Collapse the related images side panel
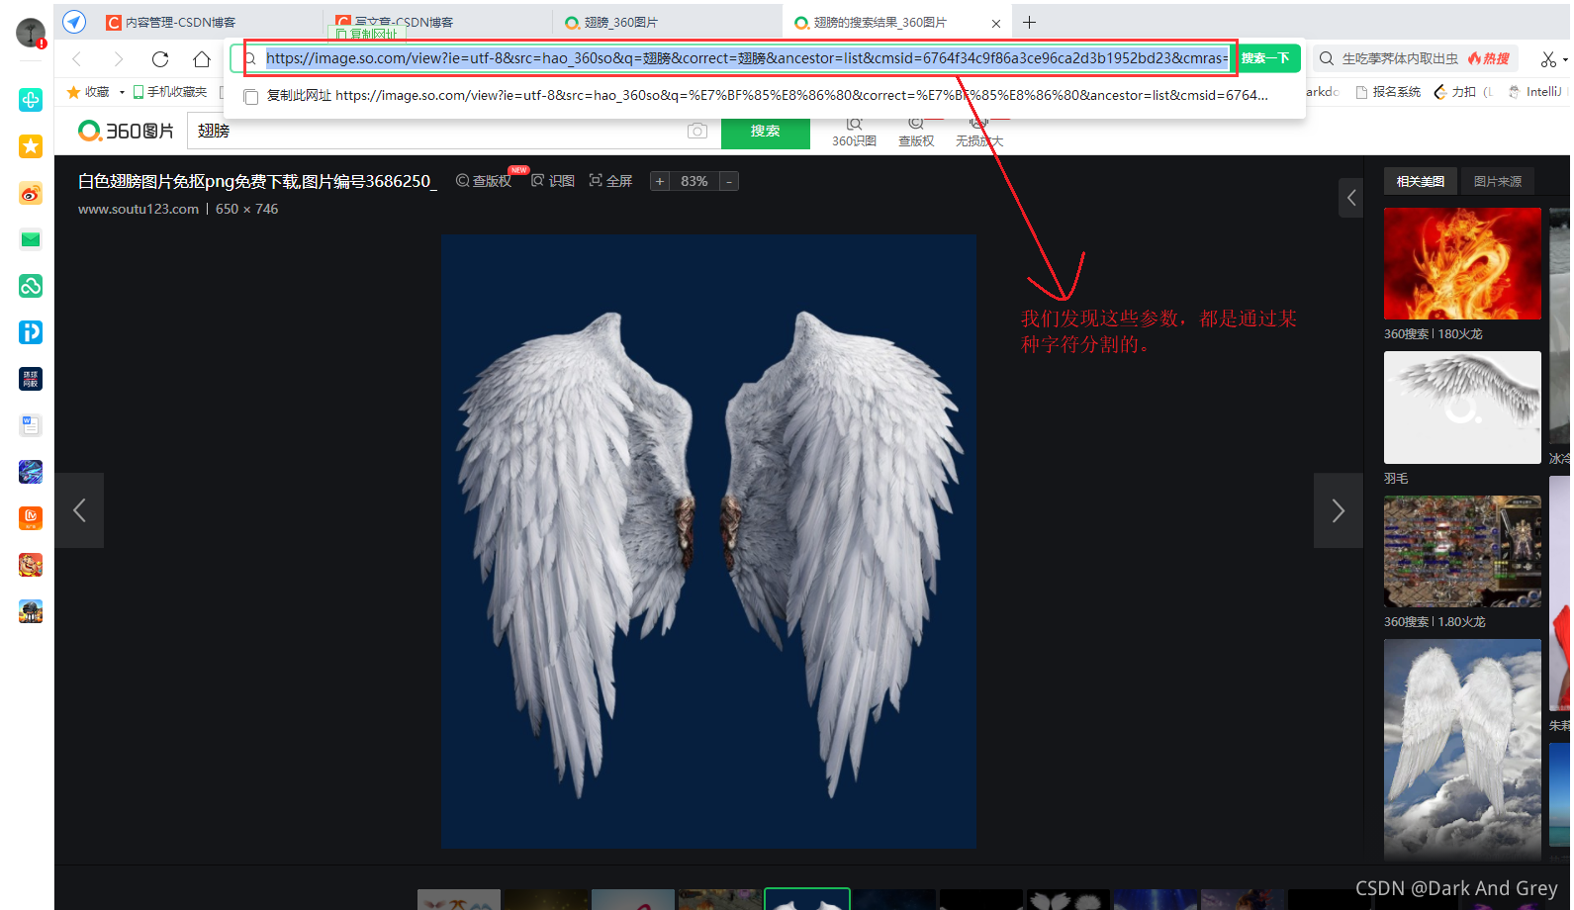 [1351, 198]
